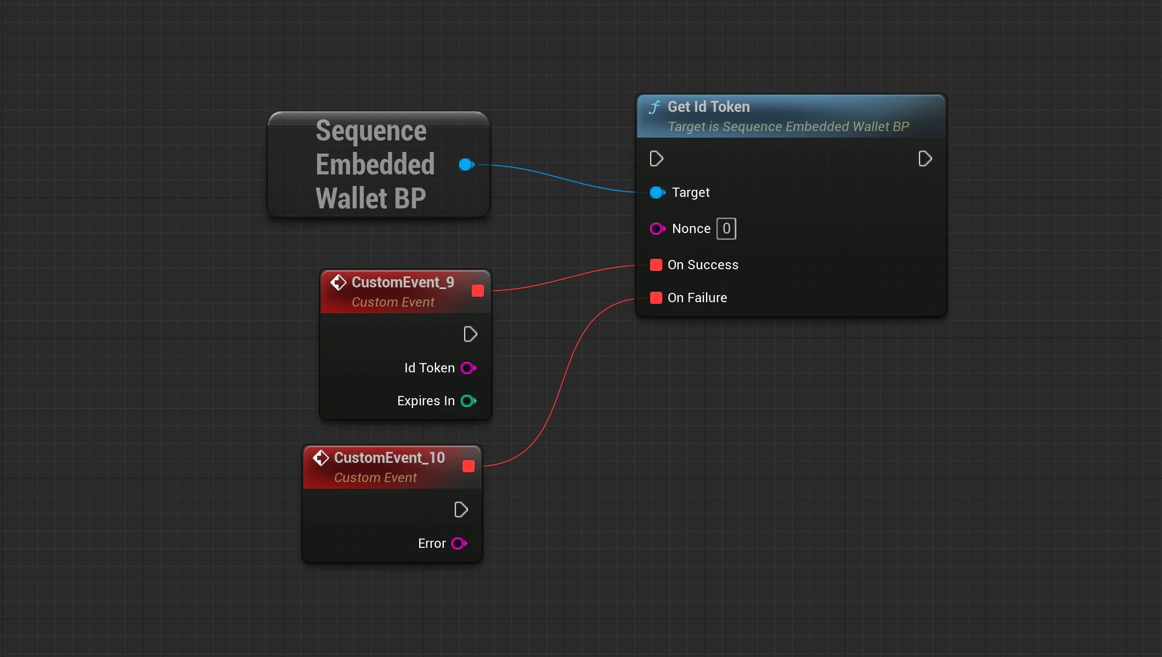Click CustomEvent_9 red delegate output pin
Screen dimensions: 1162x657
click(x=478, y=291)
